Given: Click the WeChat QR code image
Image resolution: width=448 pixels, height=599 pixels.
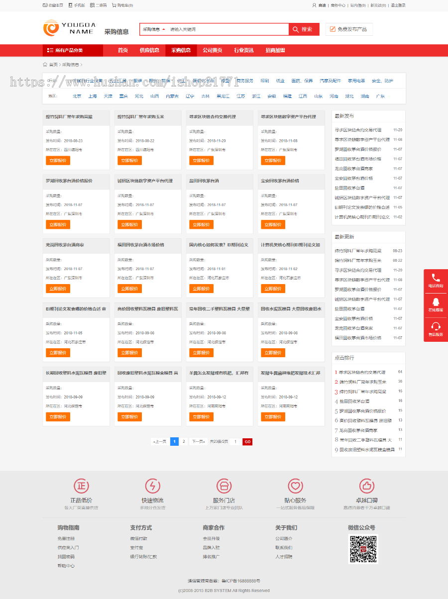Looking at the screenshot, I should [x=363, y=549].
